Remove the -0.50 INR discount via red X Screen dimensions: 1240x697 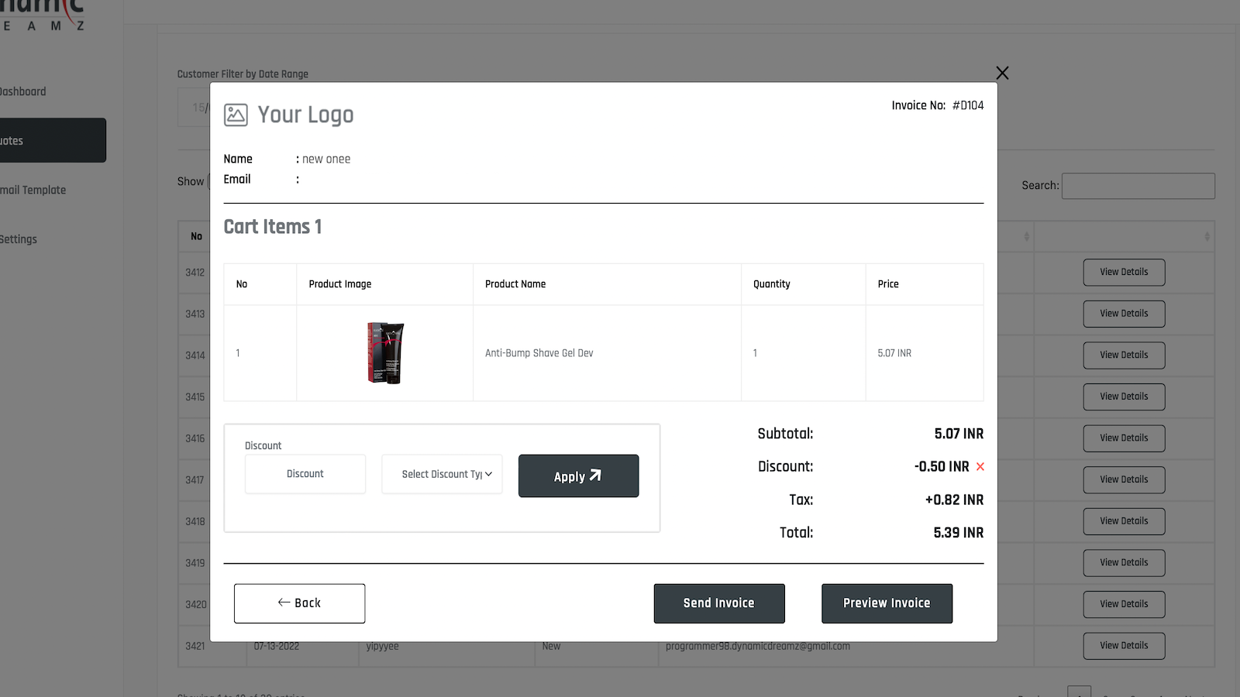[x=980, y=466]
